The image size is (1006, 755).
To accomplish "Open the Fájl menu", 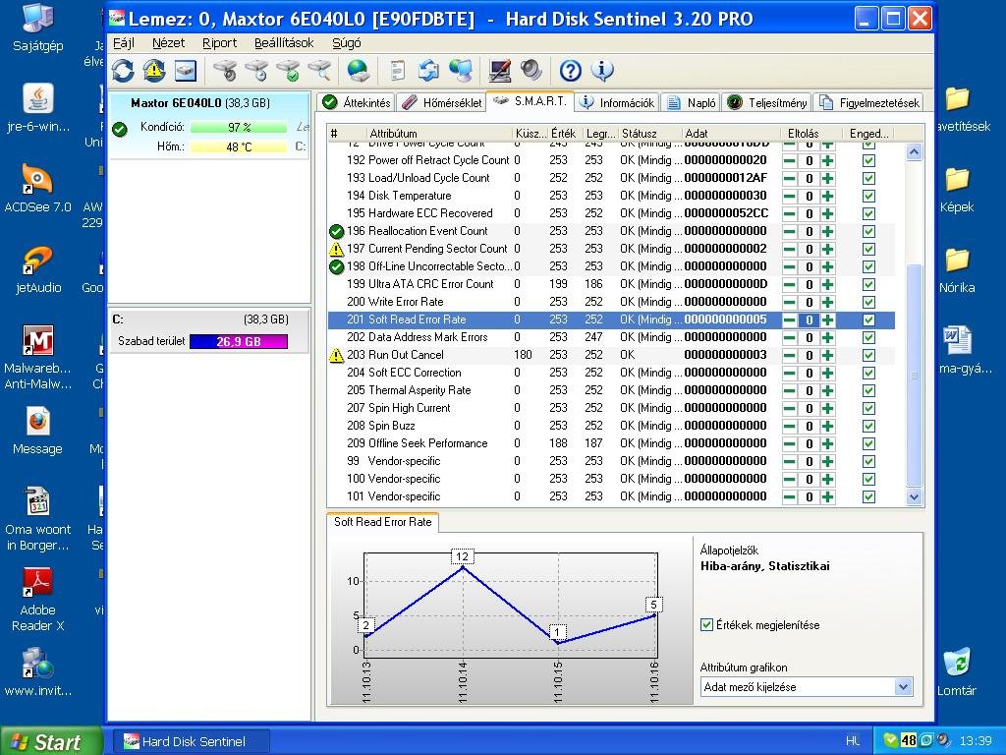I will pos(124,43).
